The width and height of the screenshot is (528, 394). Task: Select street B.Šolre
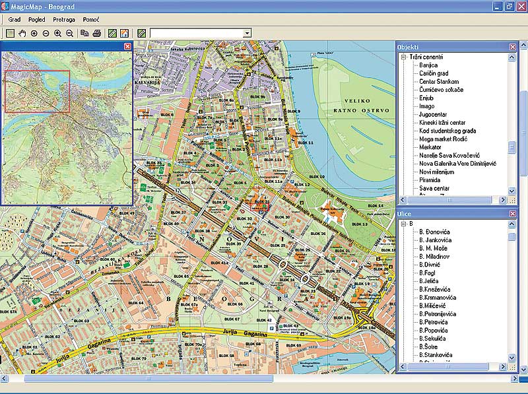[428, 347]
